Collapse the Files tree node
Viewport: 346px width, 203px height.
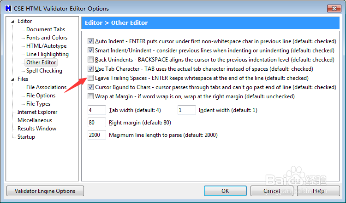[x=14, y=79]
